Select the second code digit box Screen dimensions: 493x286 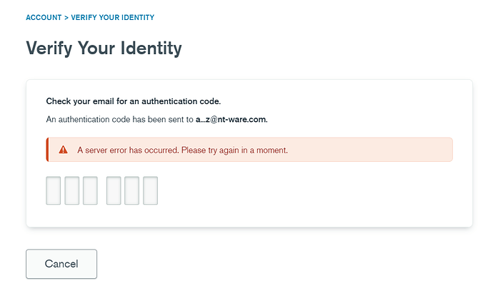click(71, 190)
